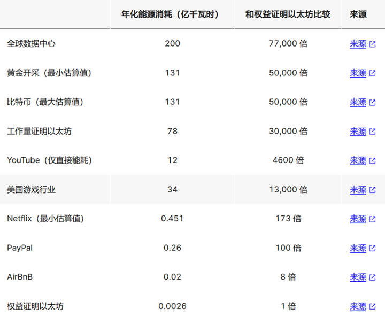This screenshot has width=385, height=324.
Task: Click external-link icon in YouTube row
Action: point(373,161)
